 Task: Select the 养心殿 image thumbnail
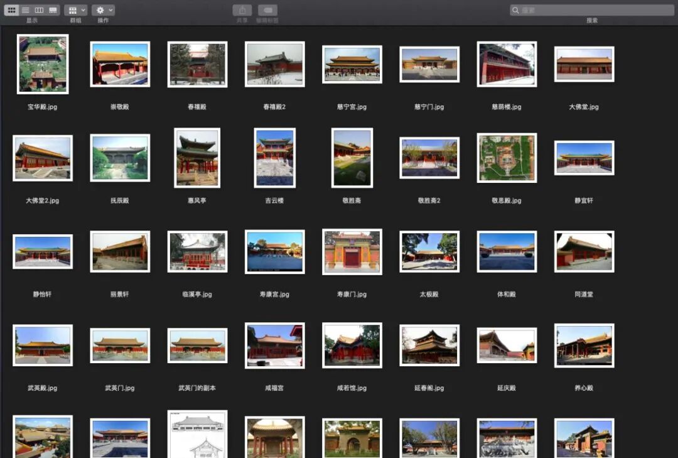[x=584, y=346]
